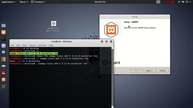This screenshot has height=108, width=193.
Task: Click the 'bash: ./: Is a directory' line
Action: 25,61
